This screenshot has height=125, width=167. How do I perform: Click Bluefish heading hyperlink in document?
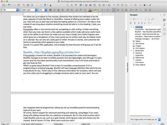[x=51, y=52]
